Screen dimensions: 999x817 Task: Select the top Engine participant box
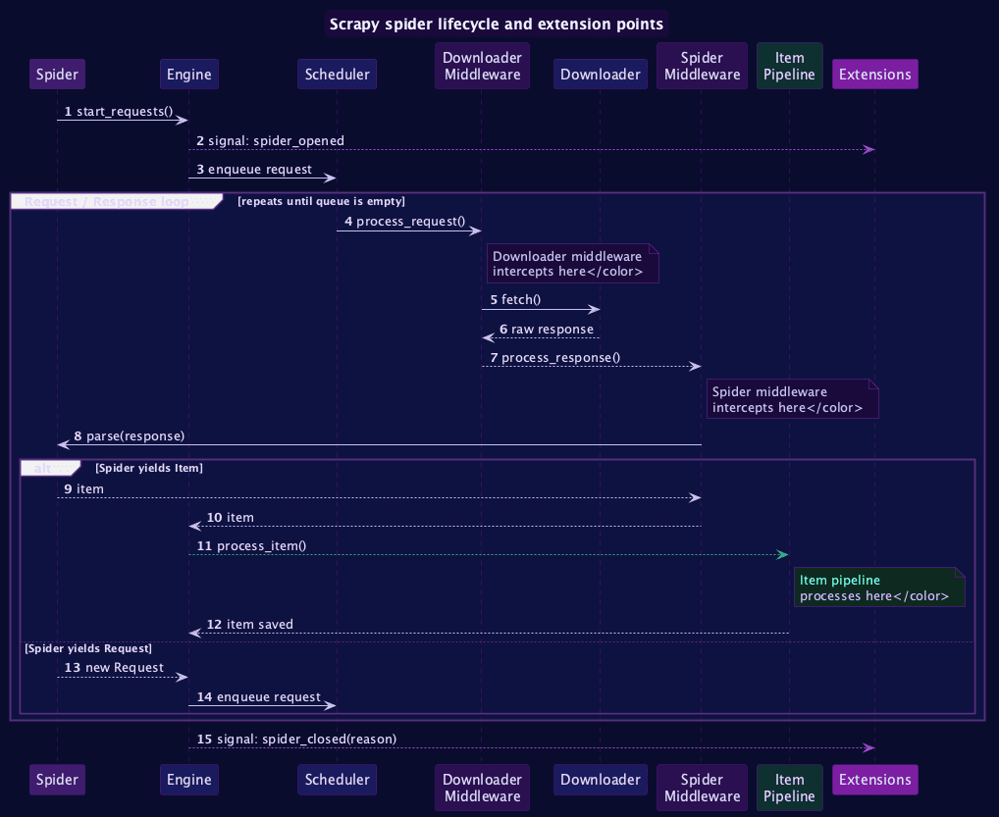click(189, 74)
